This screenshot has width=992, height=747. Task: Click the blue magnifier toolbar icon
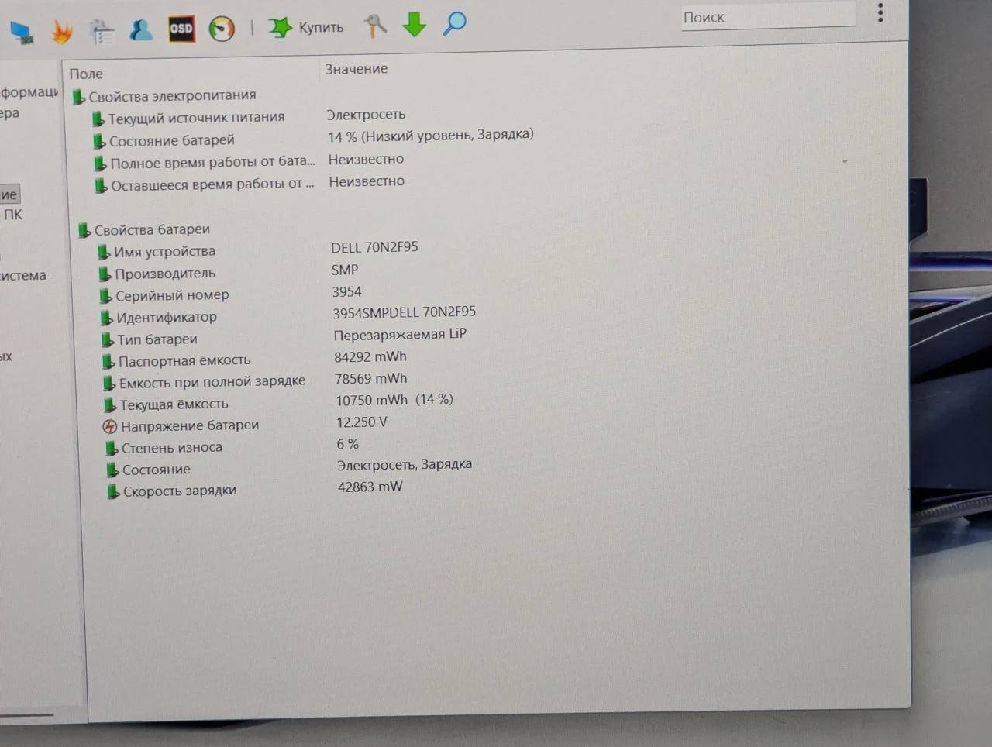pos(454,23)
